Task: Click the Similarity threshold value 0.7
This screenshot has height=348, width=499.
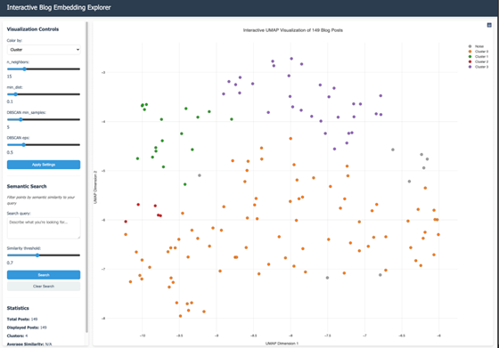Action: (x=10, y=263)
